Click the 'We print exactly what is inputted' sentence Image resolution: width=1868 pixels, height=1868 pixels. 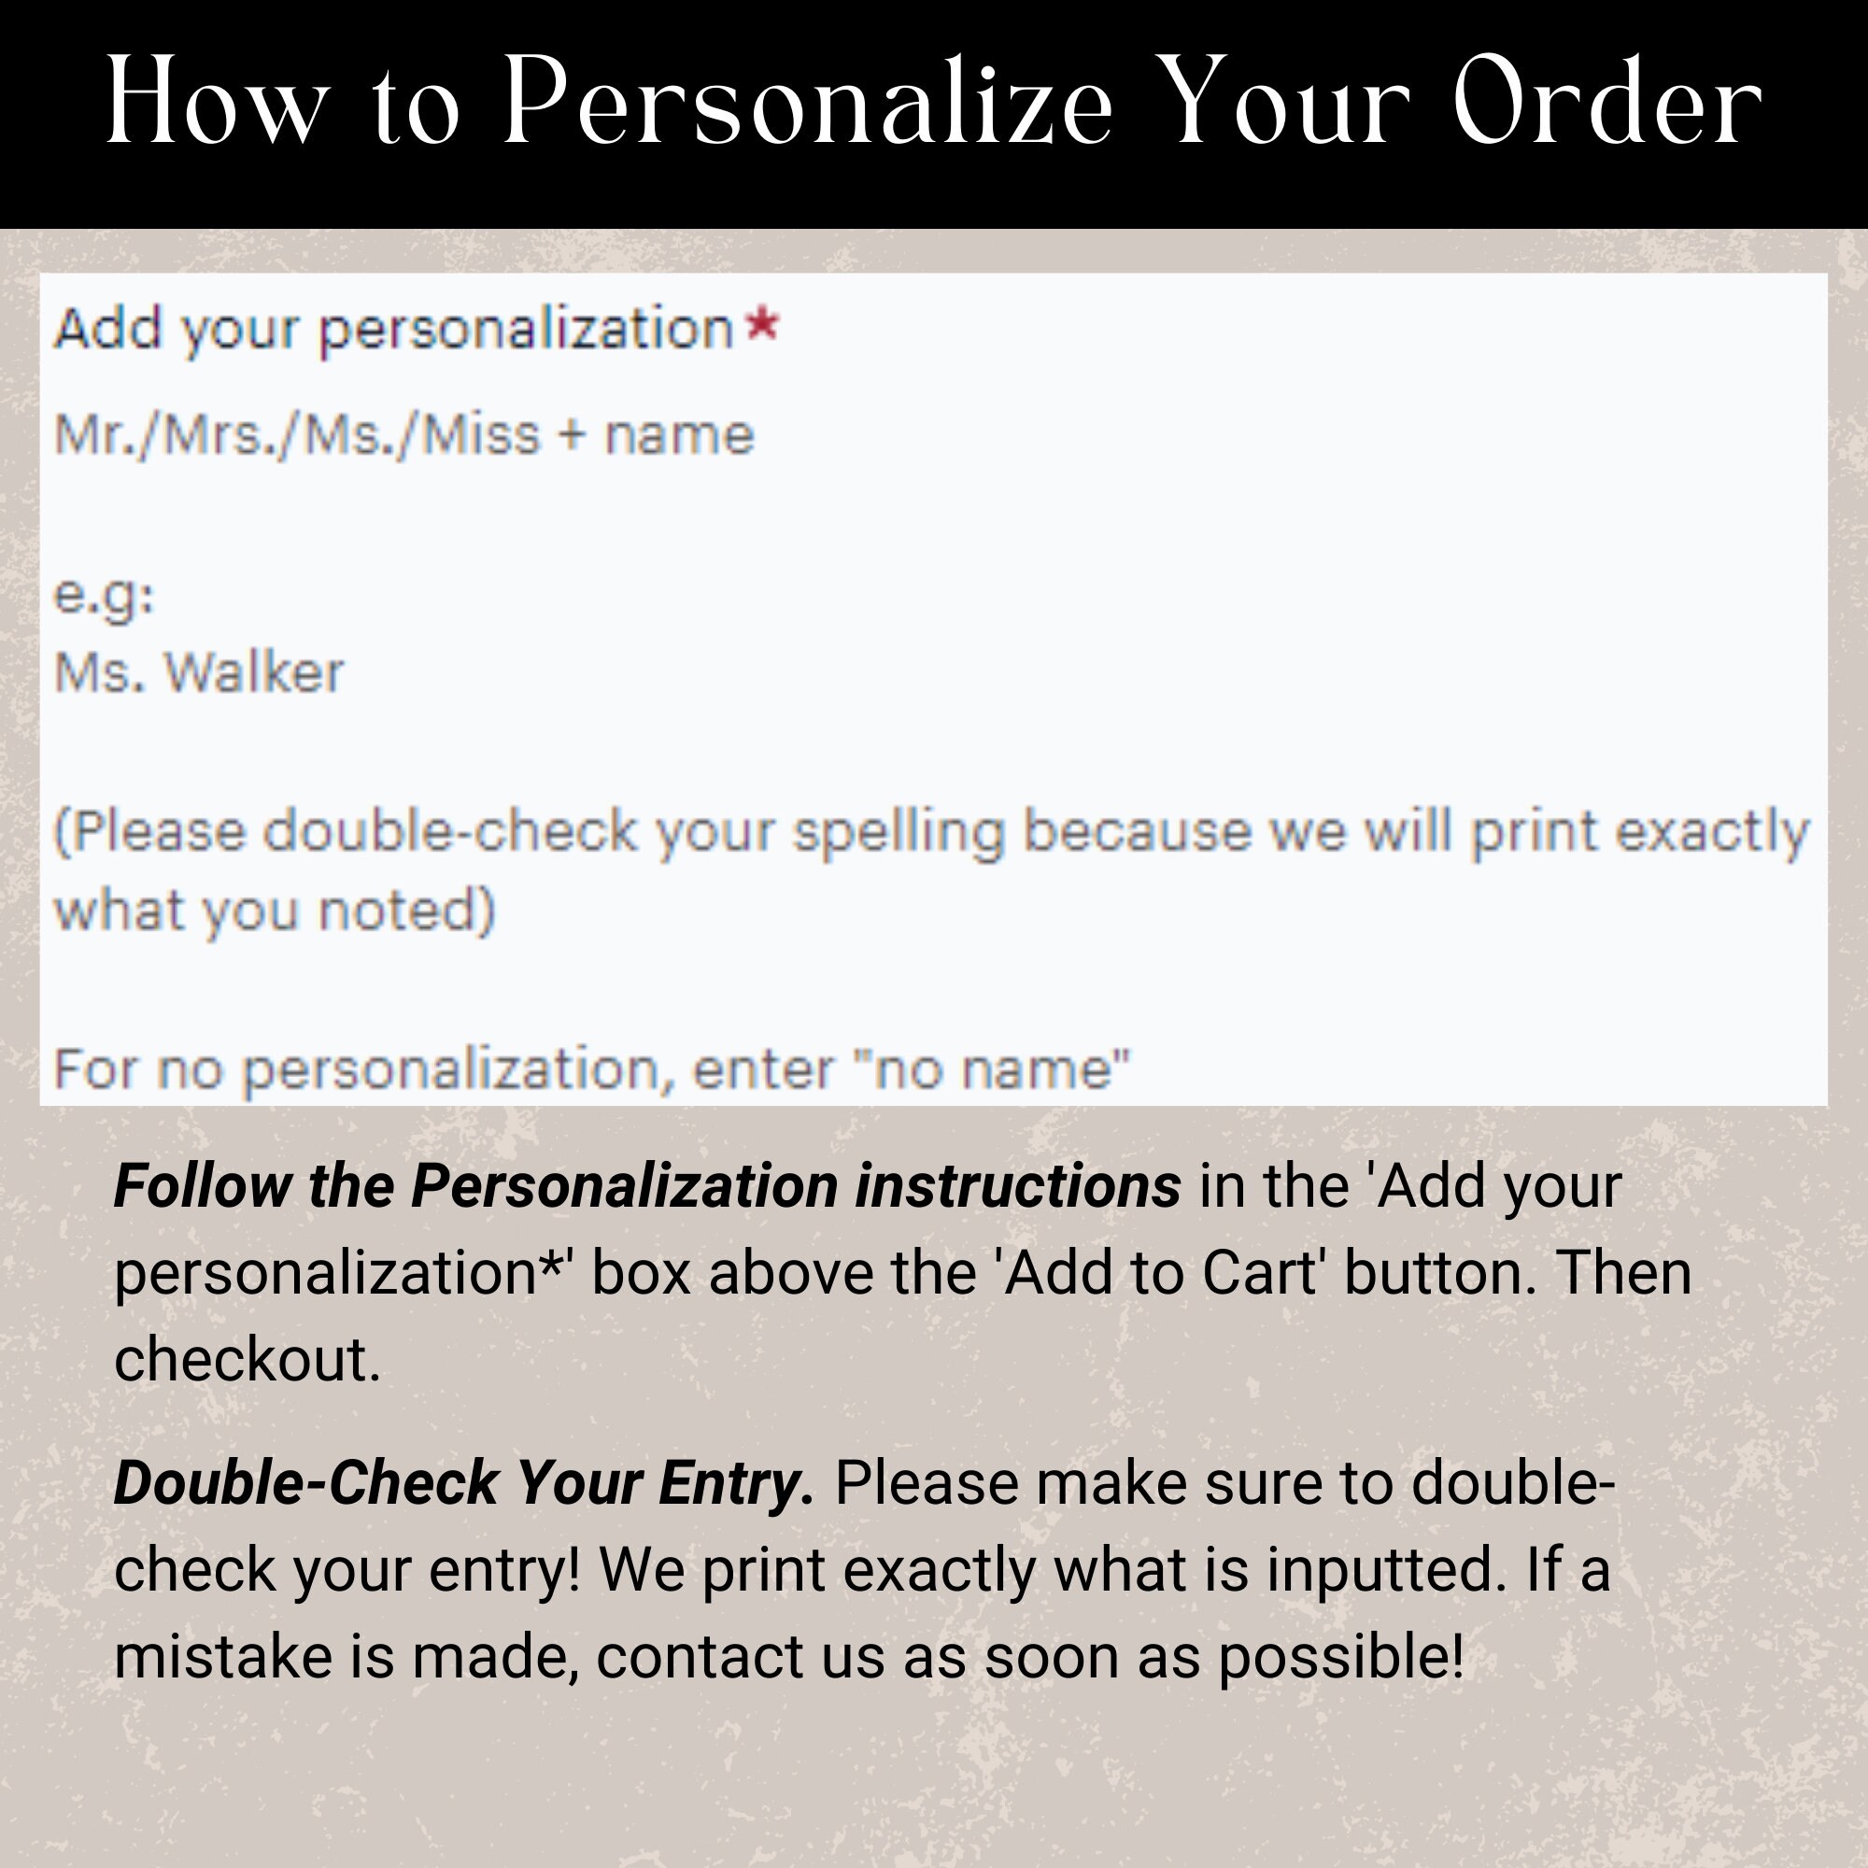(x=1053, y=1570)
